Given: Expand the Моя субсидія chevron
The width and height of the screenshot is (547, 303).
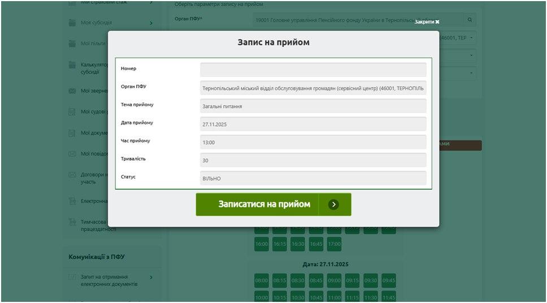Looking at the screenshot, I should click(151, 23).
